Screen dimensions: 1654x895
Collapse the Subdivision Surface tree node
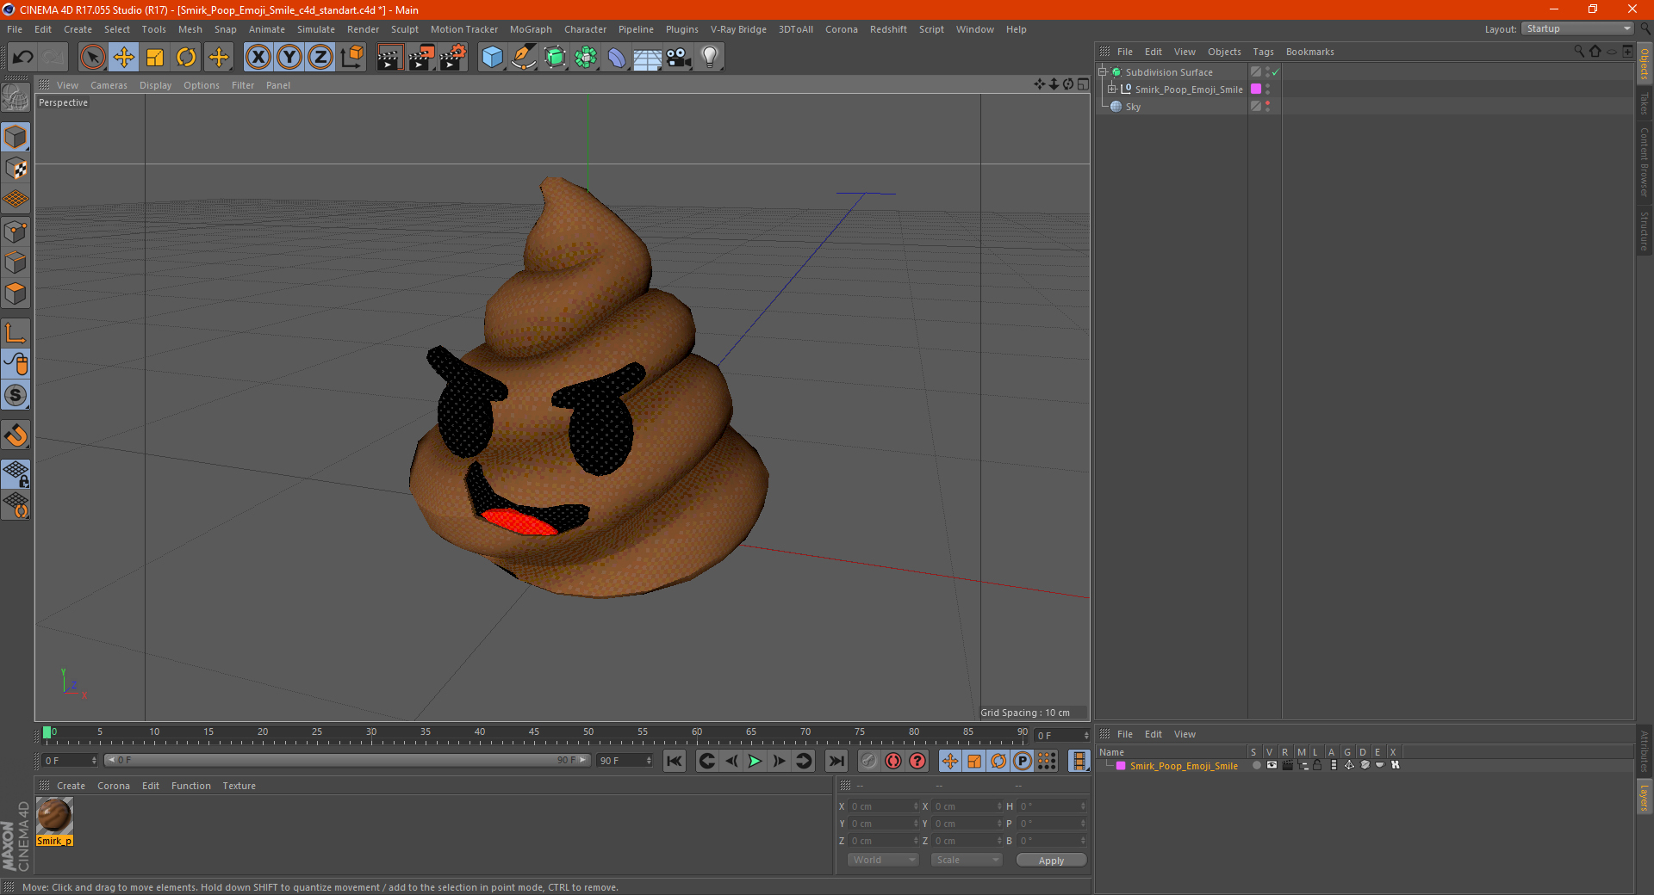[1102, 72]
